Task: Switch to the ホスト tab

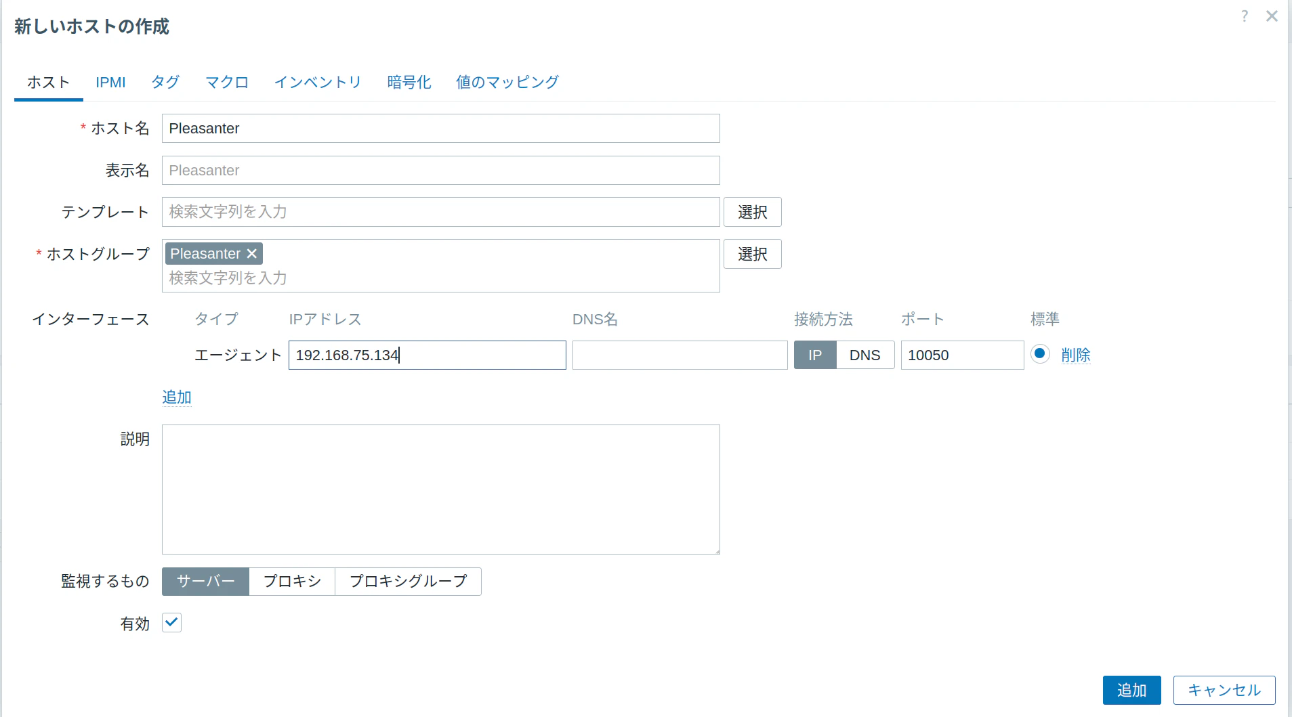Action: 49,83
